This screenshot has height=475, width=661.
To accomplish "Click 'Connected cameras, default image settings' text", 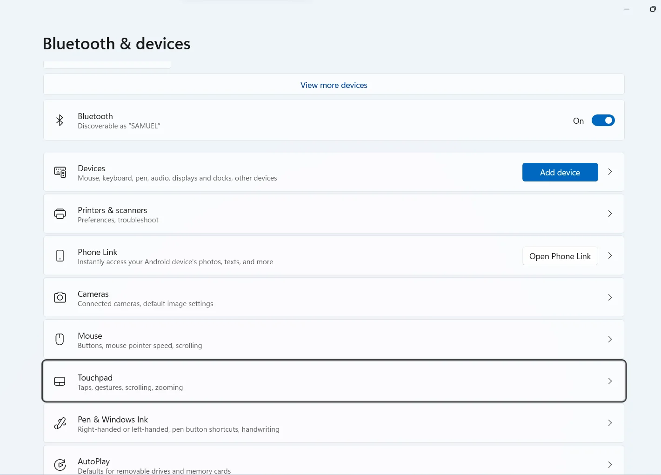I will coord(145,304).
